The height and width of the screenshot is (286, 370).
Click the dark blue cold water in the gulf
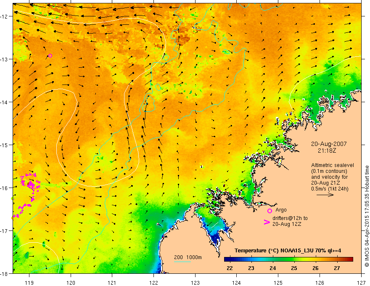click(x=216, y=238)
